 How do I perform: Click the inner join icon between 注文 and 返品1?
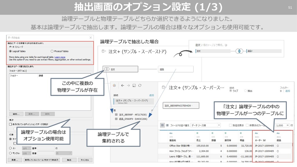click(x=239, y=51)
